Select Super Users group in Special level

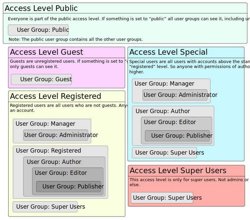click(x=164, y=153)
